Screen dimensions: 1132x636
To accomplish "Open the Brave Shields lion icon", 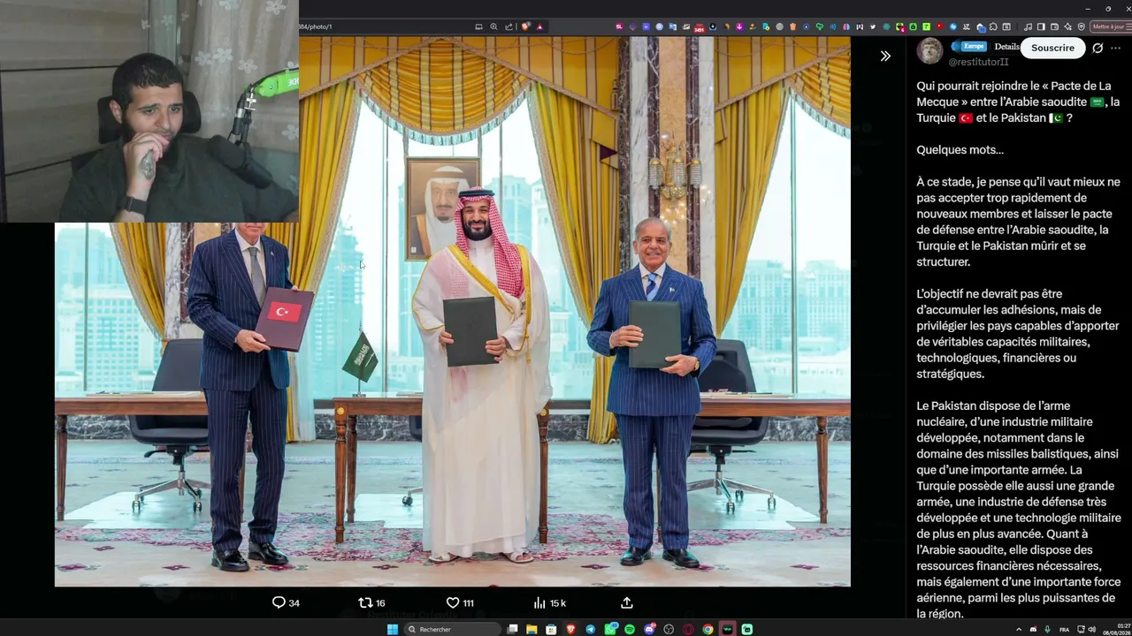I will pos(526,26).
